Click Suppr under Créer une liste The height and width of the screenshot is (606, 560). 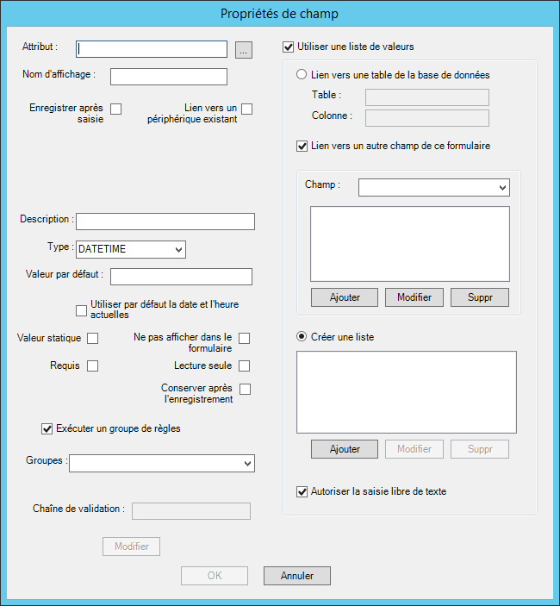click(x=480, y=449)
